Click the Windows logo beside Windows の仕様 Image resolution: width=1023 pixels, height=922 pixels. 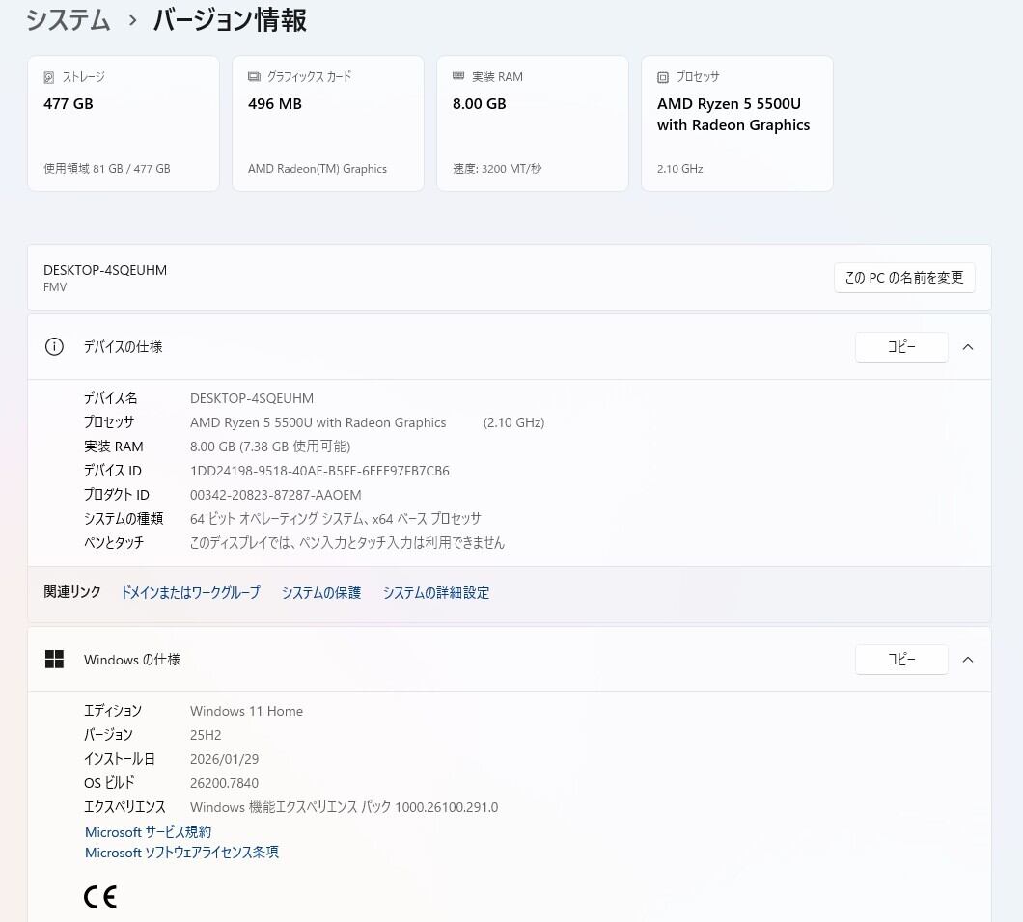(x=54, y=660)
